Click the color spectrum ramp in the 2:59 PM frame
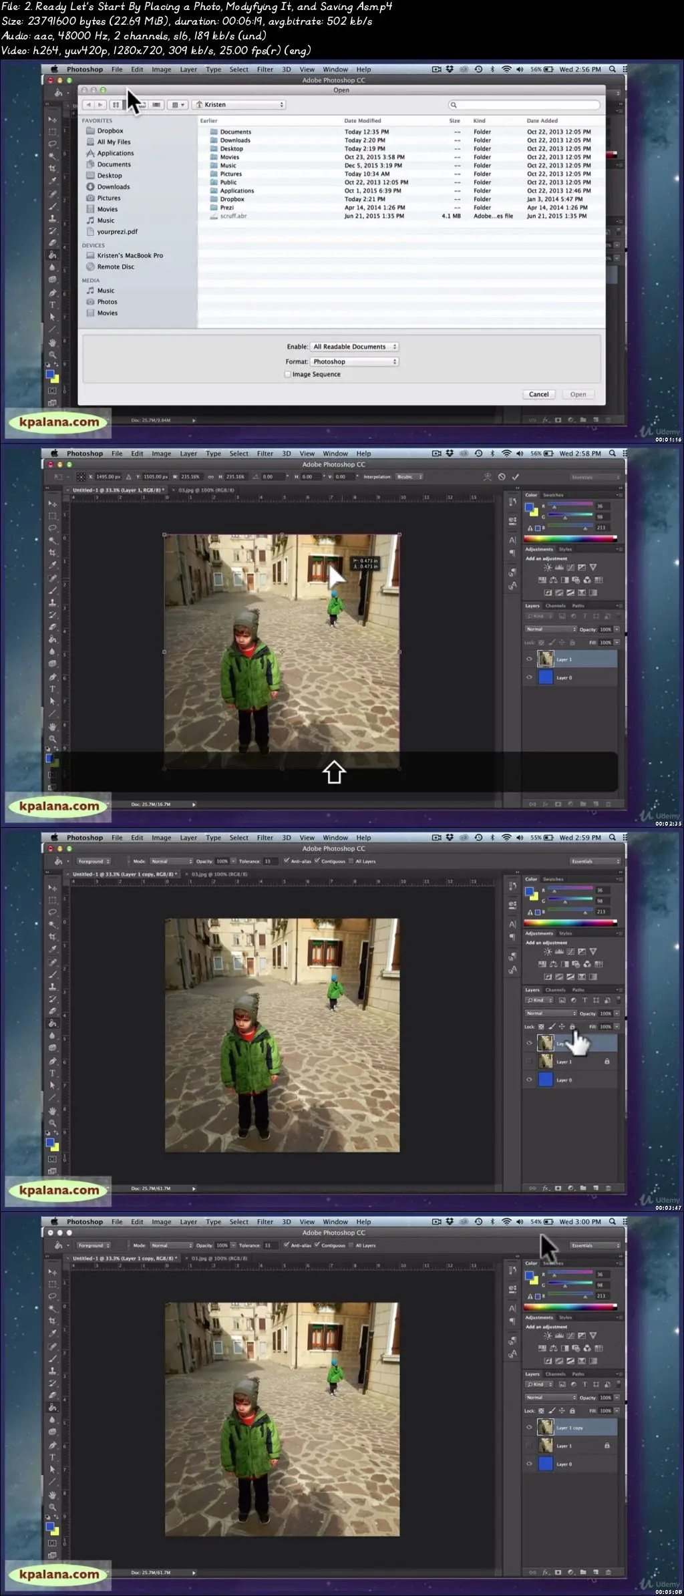Image resolution: width=684 pixels, height=1596 pixels. coord(570,923)
